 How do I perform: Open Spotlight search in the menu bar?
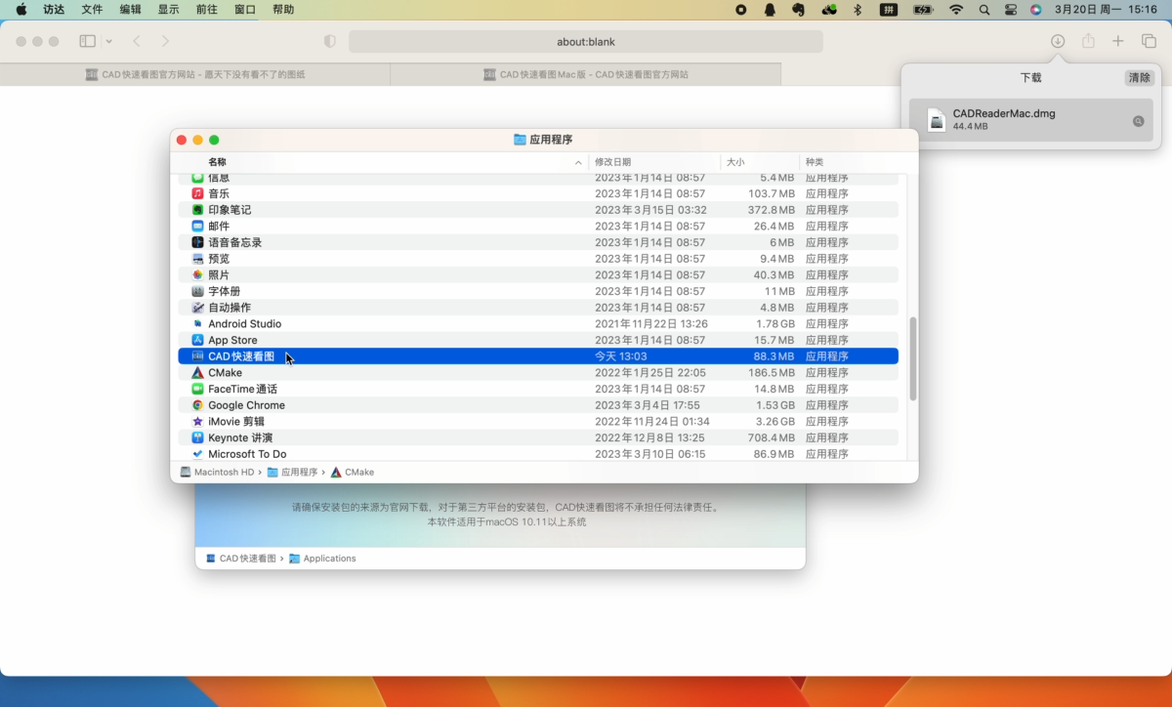coord(984,10)
